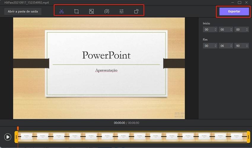Play the video with the play button

pos(8,137)
